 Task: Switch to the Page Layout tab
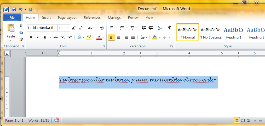tap(67, 17)
